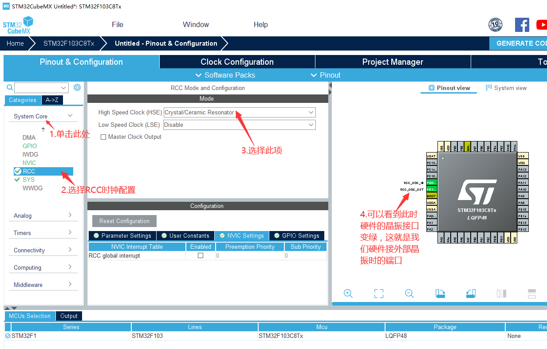
Task: Select the NVIC Settings tab
Action: [241, 235]
